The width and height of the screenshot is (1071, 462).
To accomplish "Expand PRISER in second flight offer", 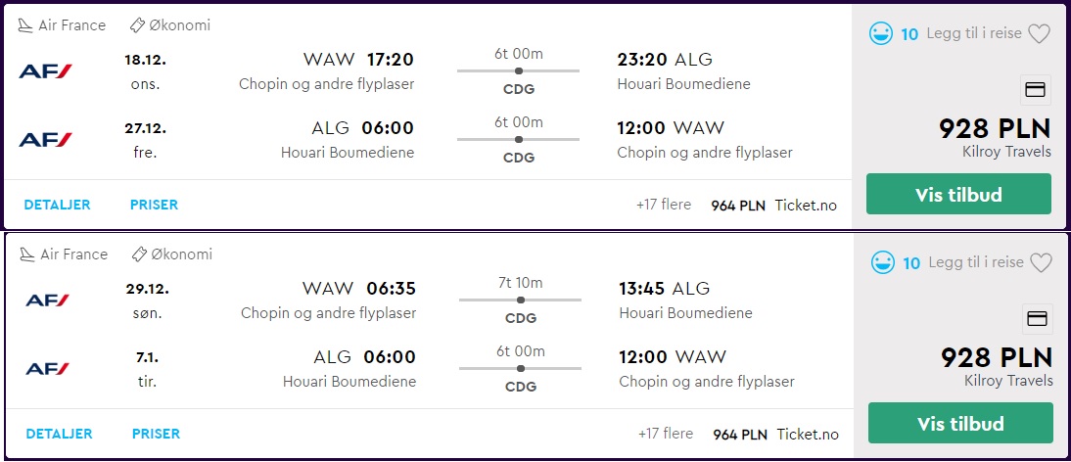I will click(156, 434).
